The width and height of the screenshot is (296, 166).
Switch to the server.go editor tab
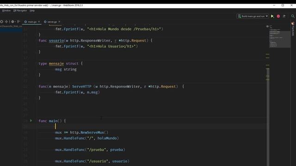pyautogui.click(x=52, y=22)
